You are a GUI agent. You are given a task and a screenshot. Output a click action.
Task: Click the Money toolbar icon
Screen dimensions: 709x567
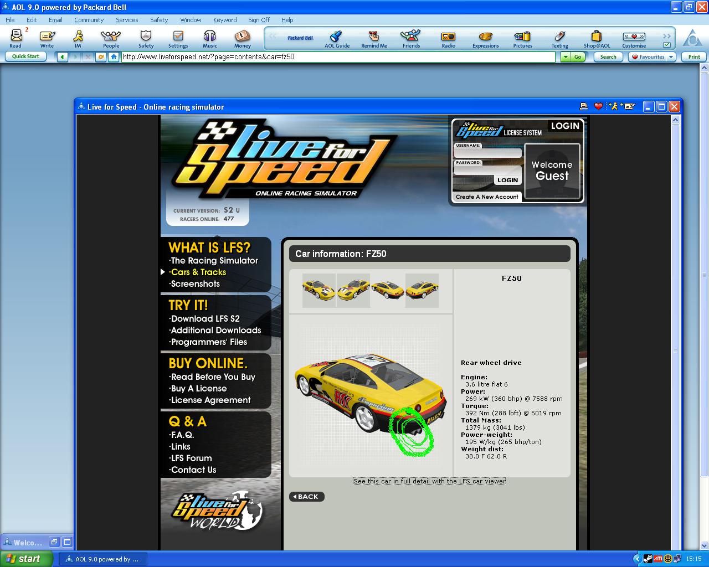coord(242,38)
